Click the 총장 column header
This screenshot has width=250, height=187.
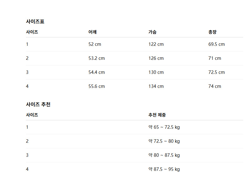tap(212, 32)
